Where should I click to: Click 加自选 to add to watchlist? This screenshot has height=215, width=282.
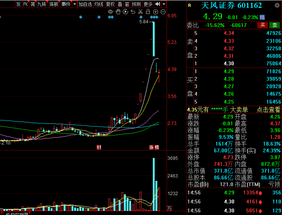tap(85, 4)
